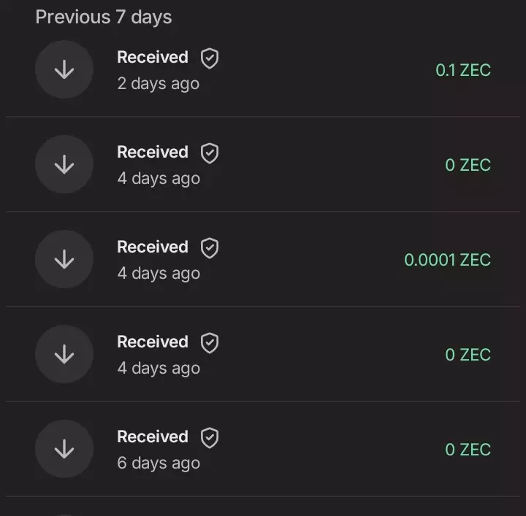Click arrow icon of first 0 ZEC transaction 4 days ago
526x516 pixels.
pos(64,165)
